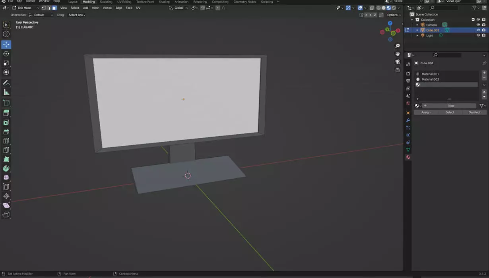The image size is (489, 278).
Task: Click the pan view hand icon
Action: (398, 54)
